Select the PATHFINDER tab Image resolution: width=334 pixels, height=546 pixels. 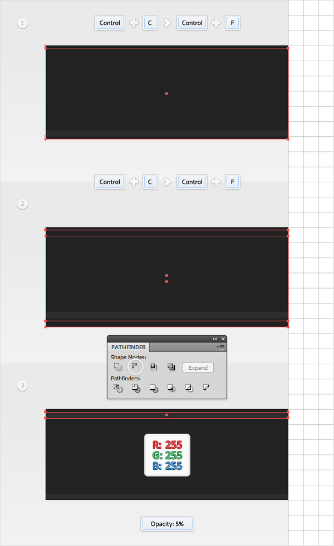[x=128, y=347]
